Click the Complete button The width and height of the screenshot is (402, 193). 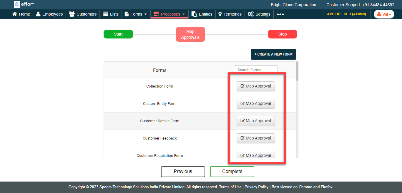pos(232,172)
